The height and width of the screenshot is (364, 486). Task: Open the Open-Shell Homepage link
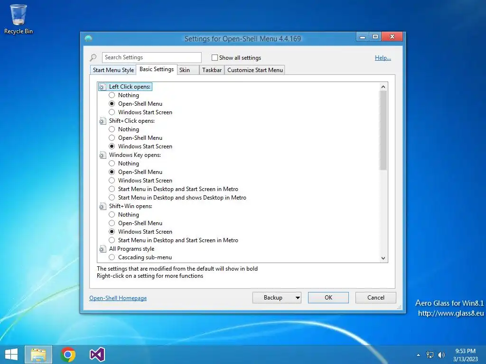[x=118, y=298]
